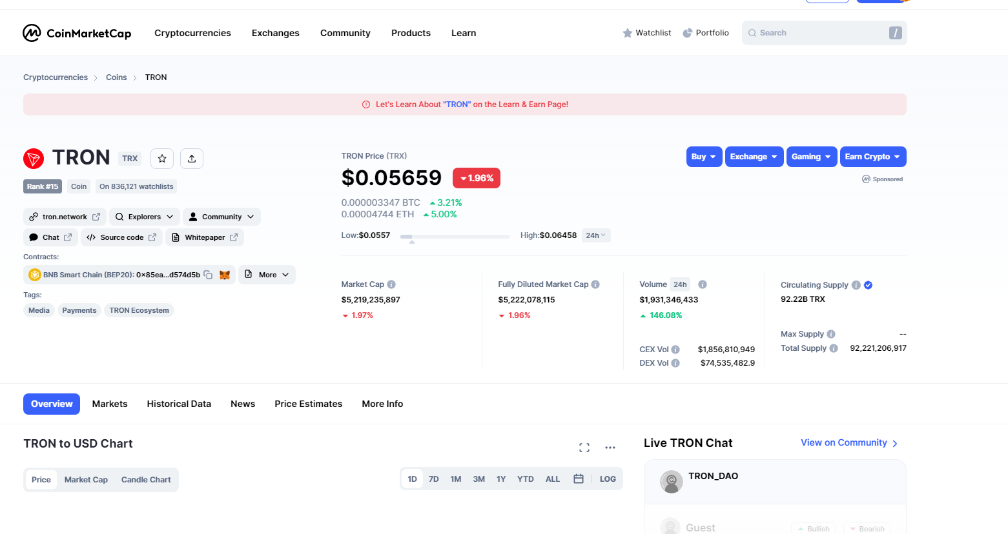Image resolution: width=1008 pixels, height=534 pixels.
Task: Set chart range to 7D
Action: [434, 479]
